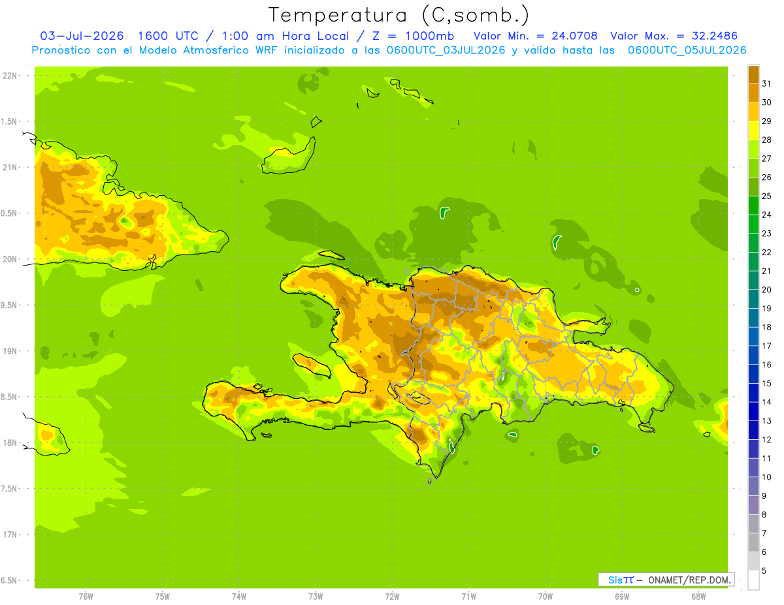This screenshot has height=605, width=784.
Task: Click color scale label 18
Action: click(x=767, y=327)
